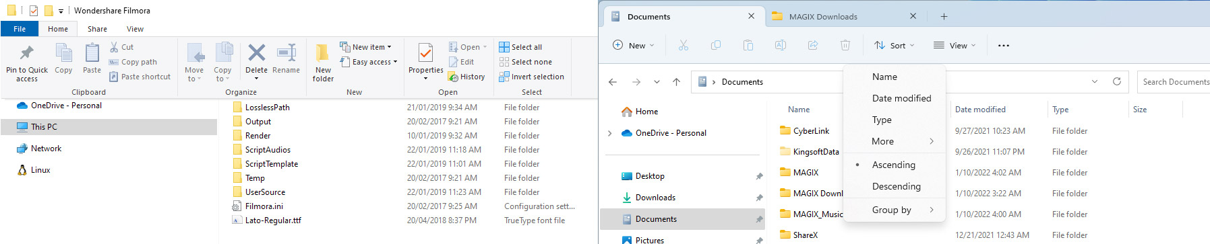Expand OneDrive - Personal in Documents window
This screenshot has width=1210, height=244.
click(610, 133)
